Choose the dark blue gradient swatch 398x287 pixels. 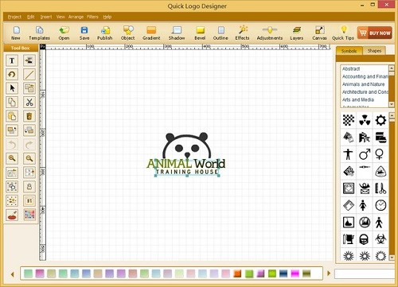283,273
